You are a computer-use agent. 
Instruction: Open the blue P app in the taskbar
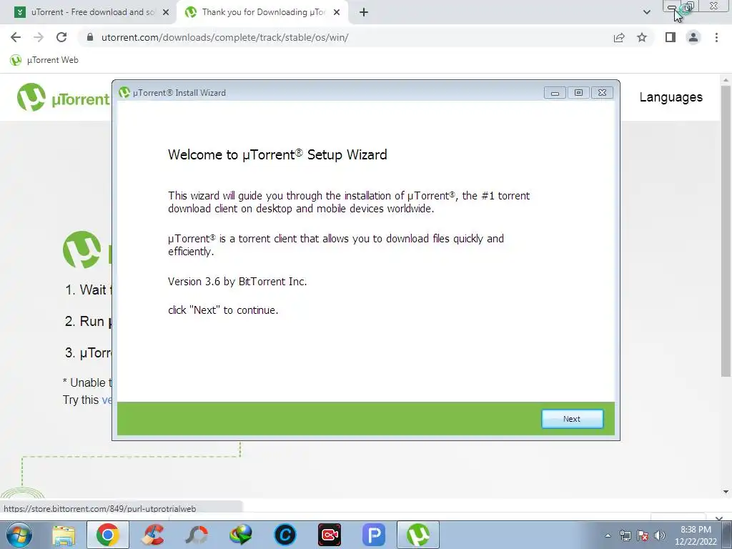click(374, 535)
